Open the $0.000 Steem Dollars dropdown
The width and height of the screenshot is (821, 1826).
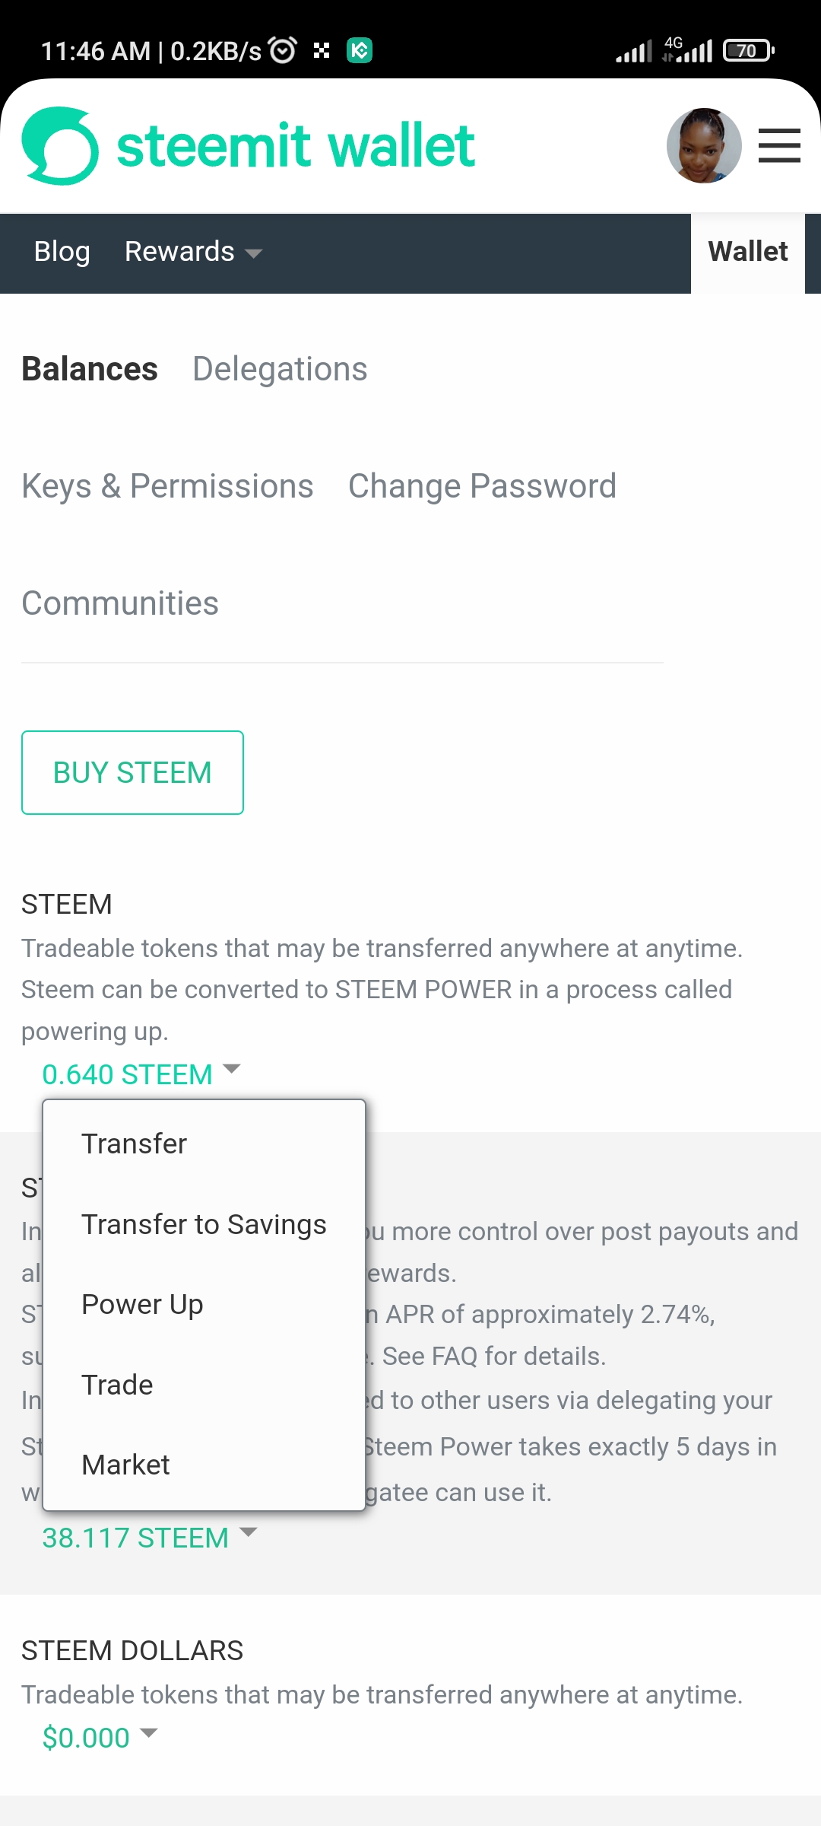pyautogui.click(x=100, y=1738)
